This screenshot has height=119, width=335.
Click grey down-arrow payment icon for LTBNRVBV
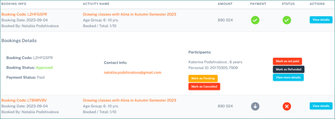255,106
